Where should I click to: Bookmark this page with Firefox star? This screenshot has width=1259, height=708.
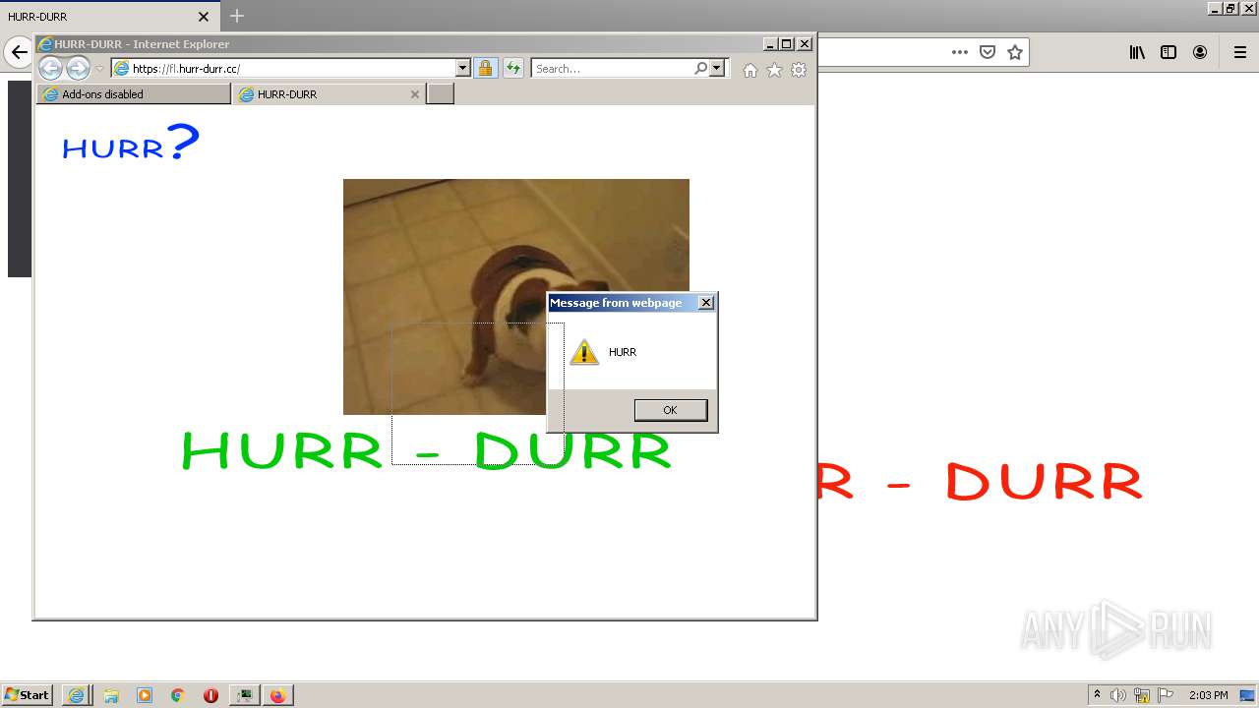tap(1015, 52)
